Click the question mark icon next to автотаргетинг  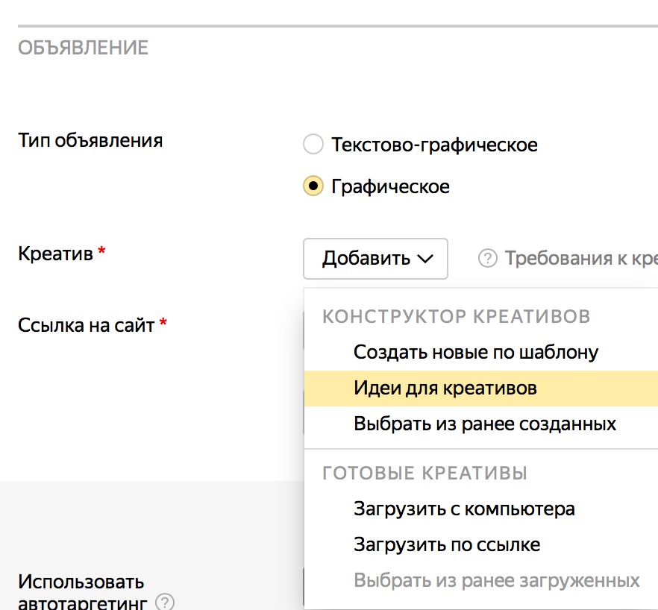point(165,602)
